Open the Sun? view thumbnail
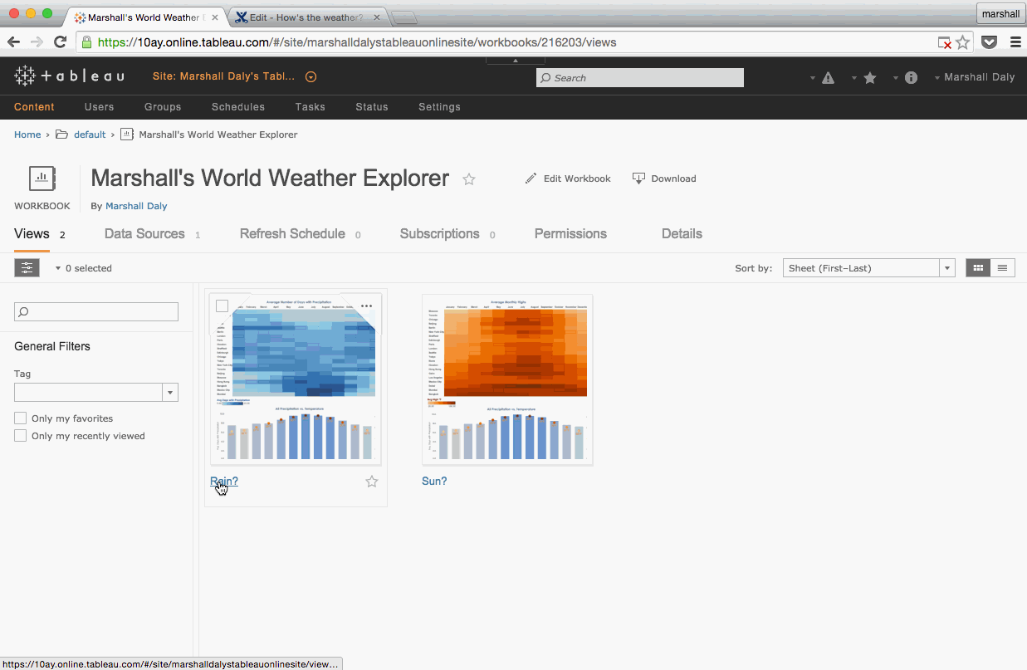 pyautogui.click(x=507, y=379)
